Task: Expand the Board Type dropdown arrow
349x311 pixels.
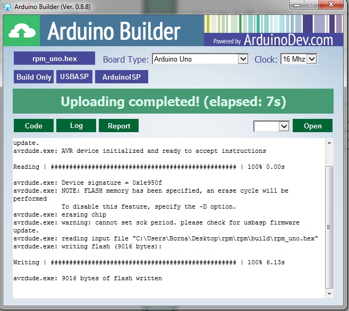Action: 243,59
